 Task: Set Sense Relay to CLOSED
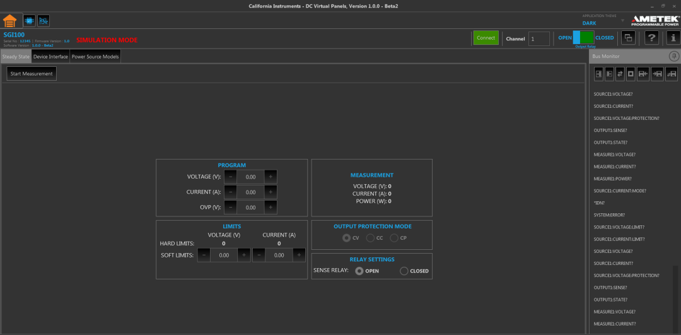point(404,271)
